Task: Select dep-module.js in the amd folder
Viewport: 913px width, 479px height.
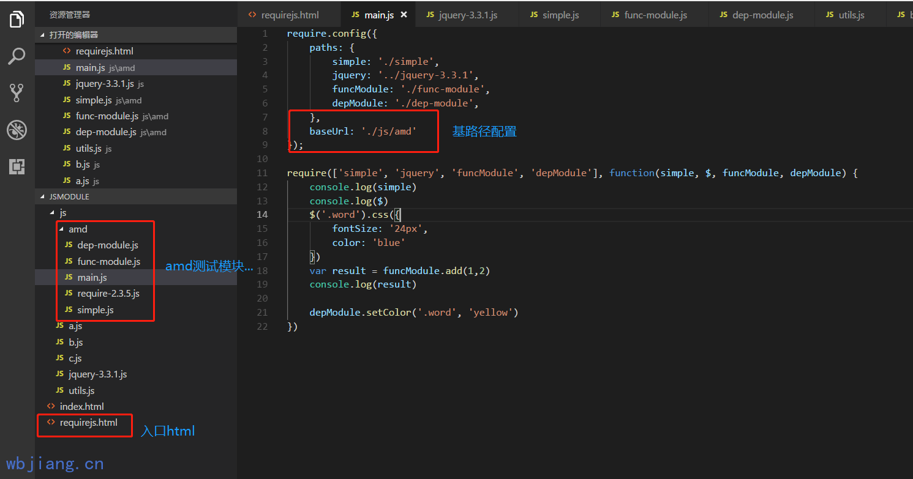Action: [x=108, y=245]
